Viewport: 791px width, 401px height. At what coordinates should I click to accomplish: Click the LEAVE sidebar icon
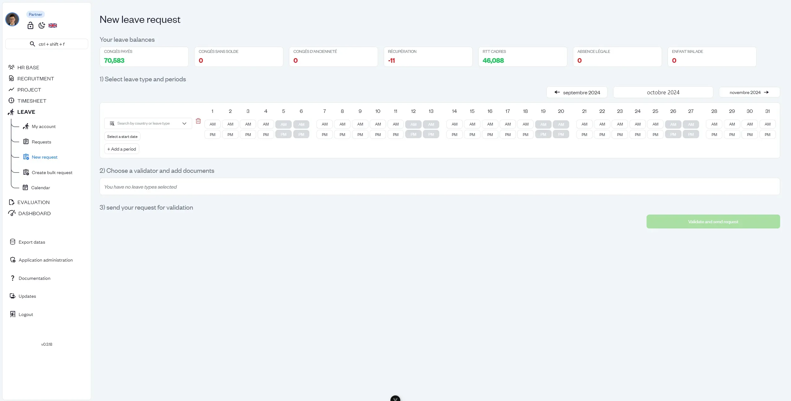pyautogui.click(x=11, y=112)
